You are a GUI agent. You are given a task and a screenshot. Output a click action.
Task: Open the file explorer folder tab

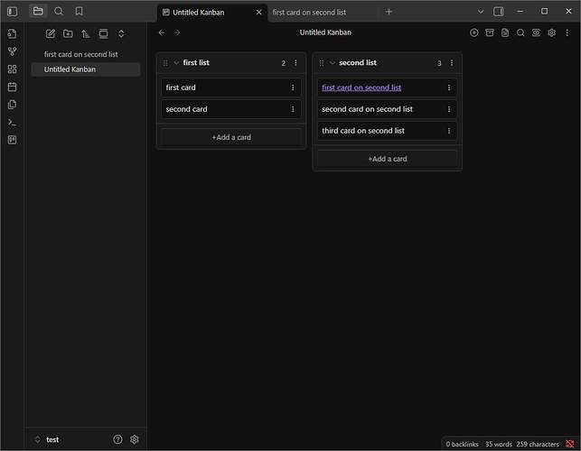pyautogui.click(x=38, y=12)
